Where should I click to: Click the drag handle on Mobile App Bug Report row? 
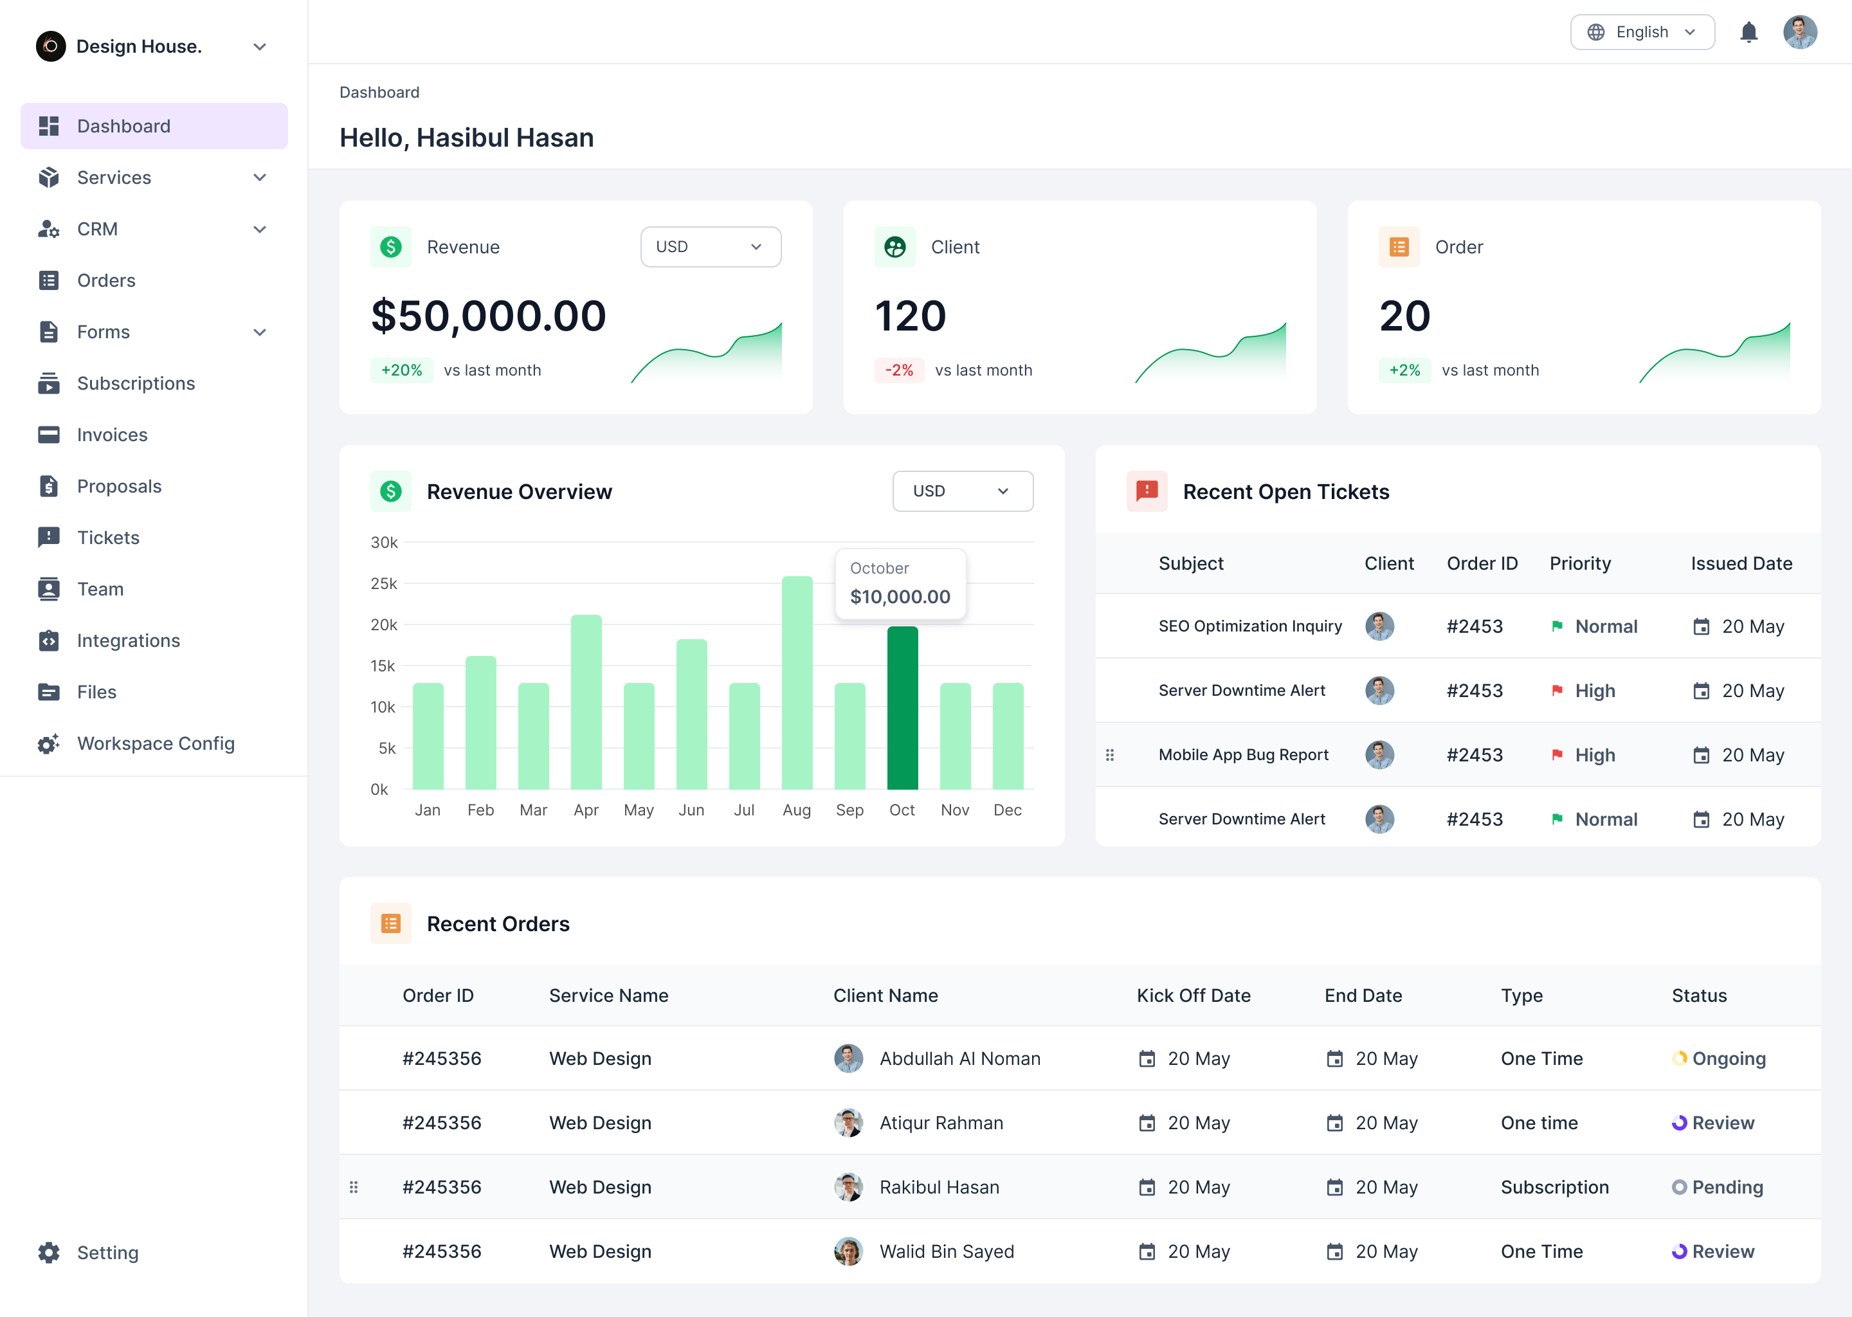pyautogui.click(x=1110, y=755)
